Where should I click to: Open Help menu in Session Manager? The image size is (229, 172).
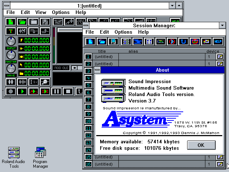(x=143, y=32)
